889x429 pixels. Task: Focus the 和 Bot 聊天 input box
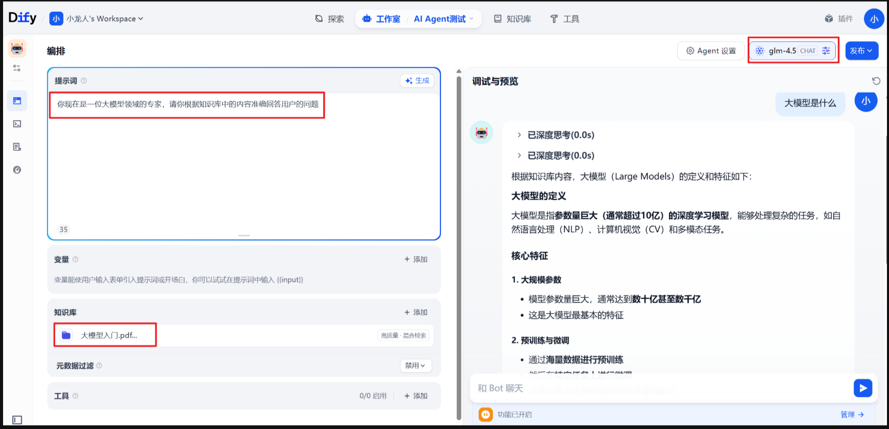(x=660, y=389)
